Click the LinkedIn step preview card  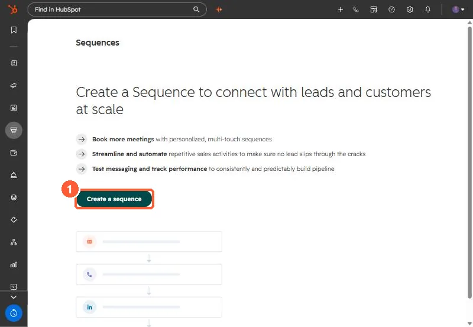click(x=149, y=307)
